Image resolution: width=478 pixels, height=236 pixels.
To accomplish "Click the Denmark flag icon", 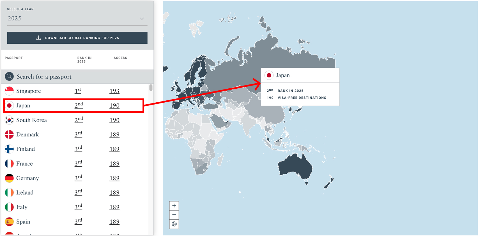I will tap(9, 134).
